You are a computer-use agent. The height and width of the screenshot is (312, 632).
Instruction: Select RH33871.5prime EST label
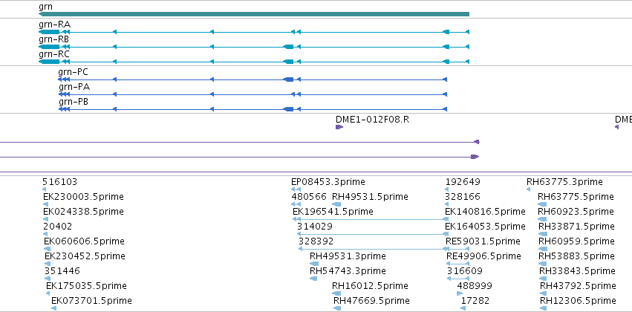[x=576, y=227]
